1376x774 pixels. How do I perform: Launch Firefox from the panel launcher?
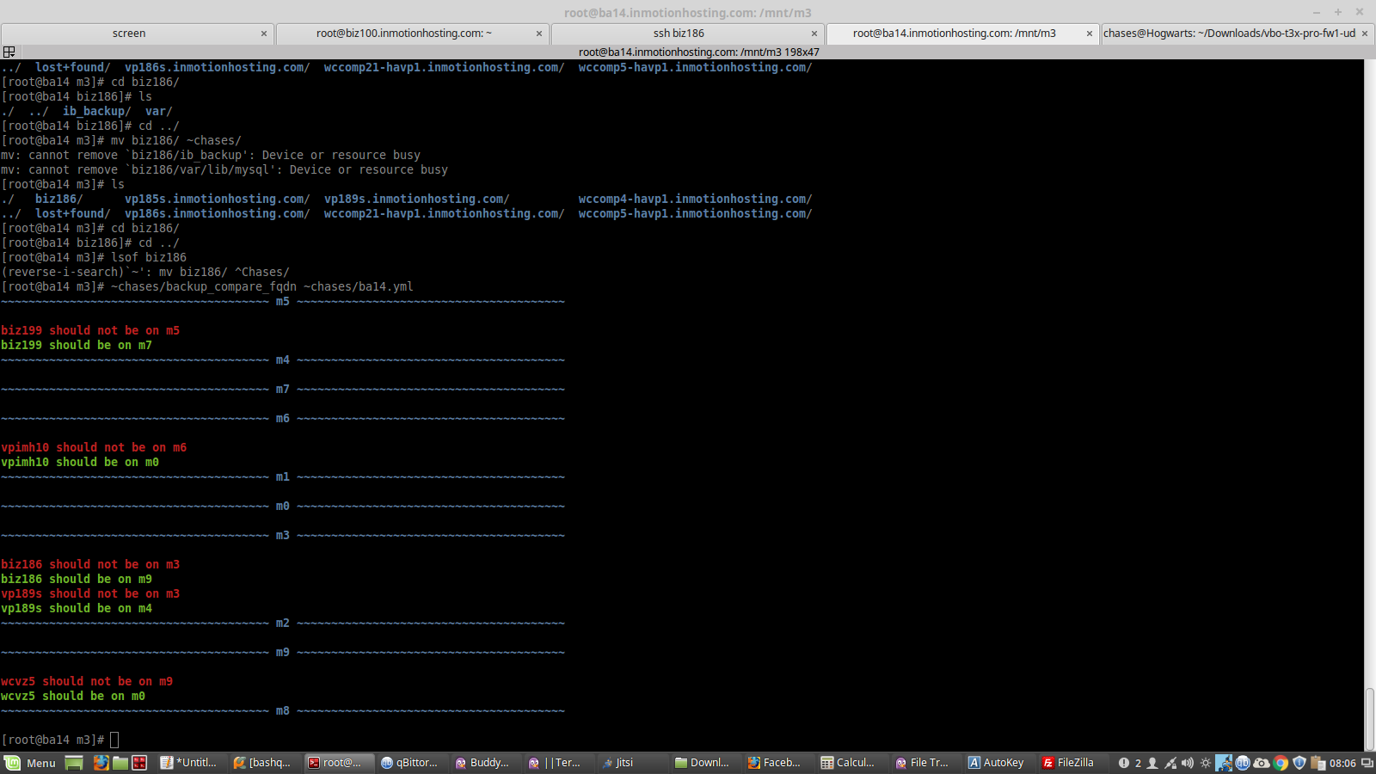point(101,763)
